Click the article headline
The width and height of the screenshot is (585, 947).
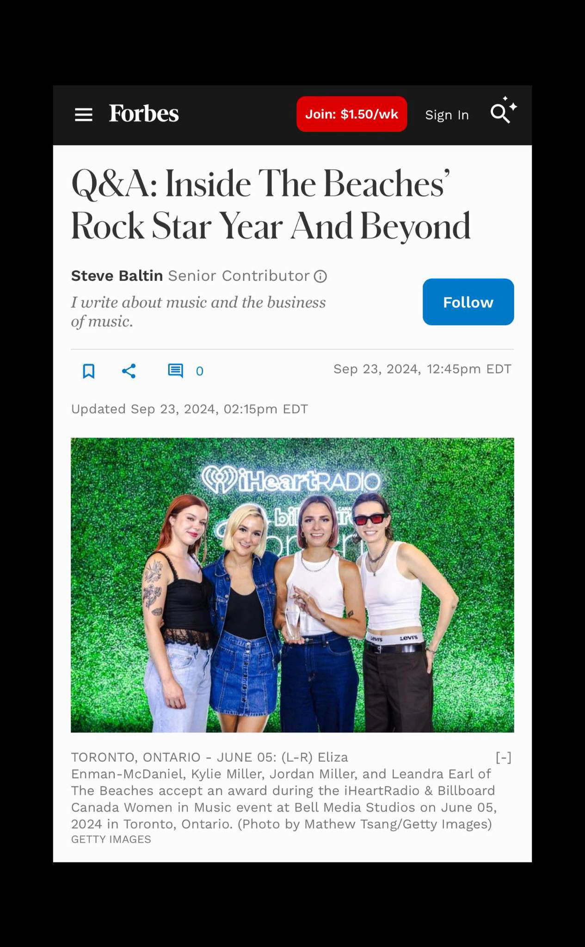[271, 205]
